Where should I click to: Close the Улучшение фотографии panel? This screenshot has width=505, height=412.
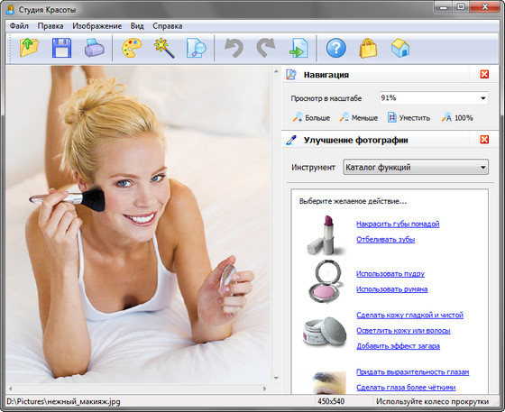484,140
